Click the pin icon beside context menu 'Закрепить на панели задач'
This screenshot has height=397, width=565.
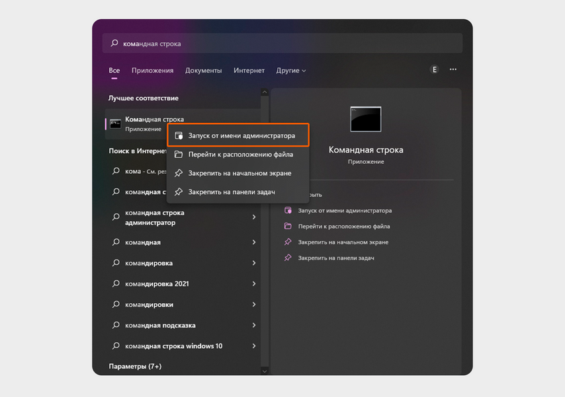point(179,192)
